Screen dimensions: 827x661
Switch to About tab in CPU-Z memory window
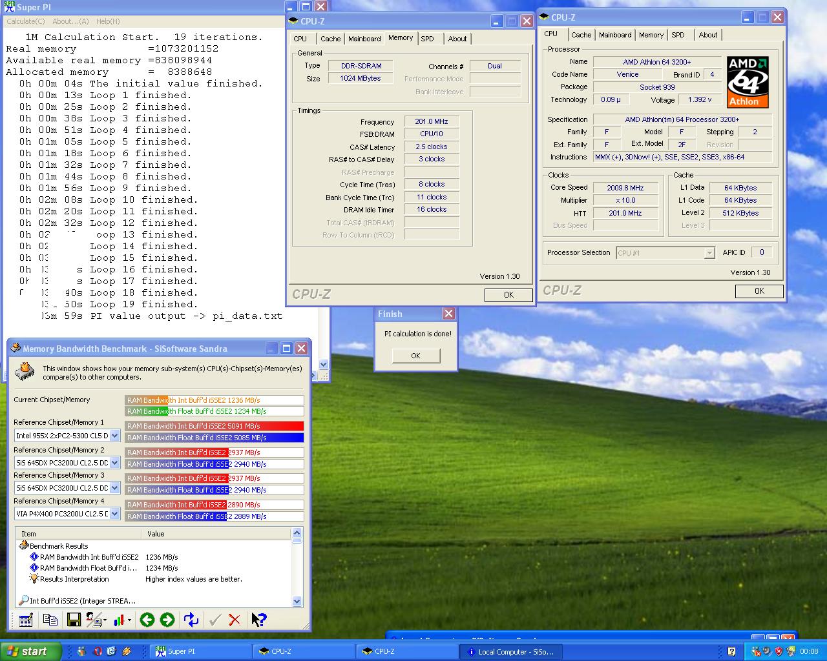(457, 39)
